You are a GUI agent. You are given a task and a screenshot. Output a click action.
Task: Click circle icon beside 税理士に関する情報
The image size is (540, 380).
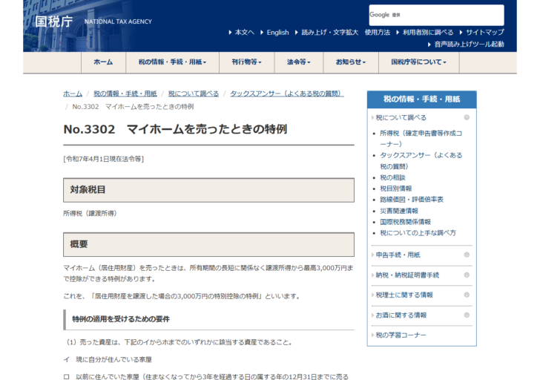click(467, 295)
